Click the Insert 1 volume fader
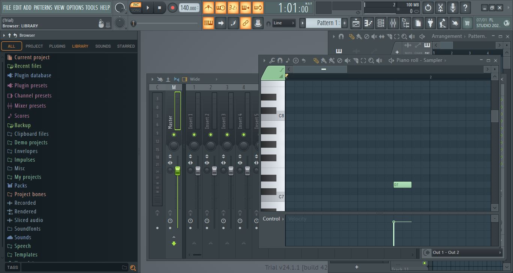 198,171
